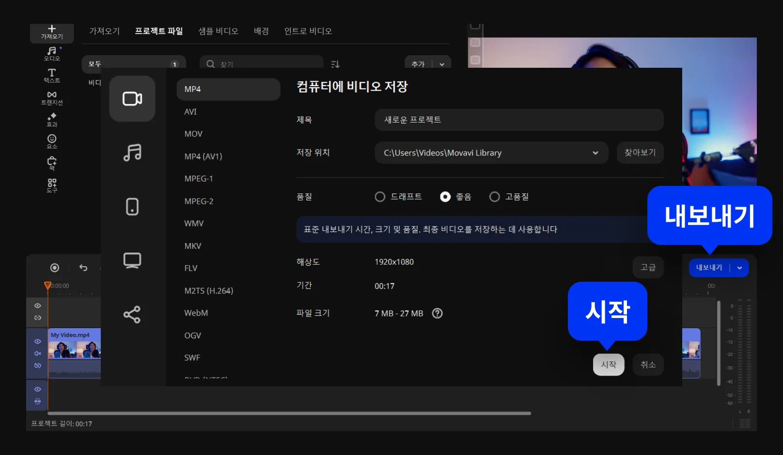This screenshot has height=455, width=783.
Task: Open the 도구 tools panel
Action: click(x=52, y=185)
